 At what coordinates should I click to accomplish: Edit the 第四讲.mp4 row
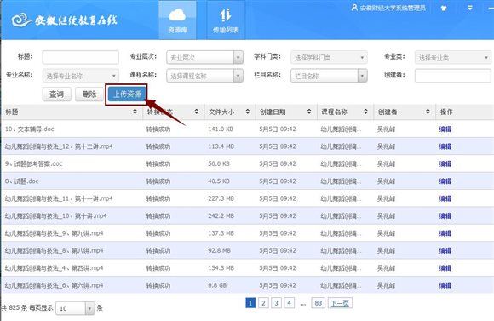point(445,267)
